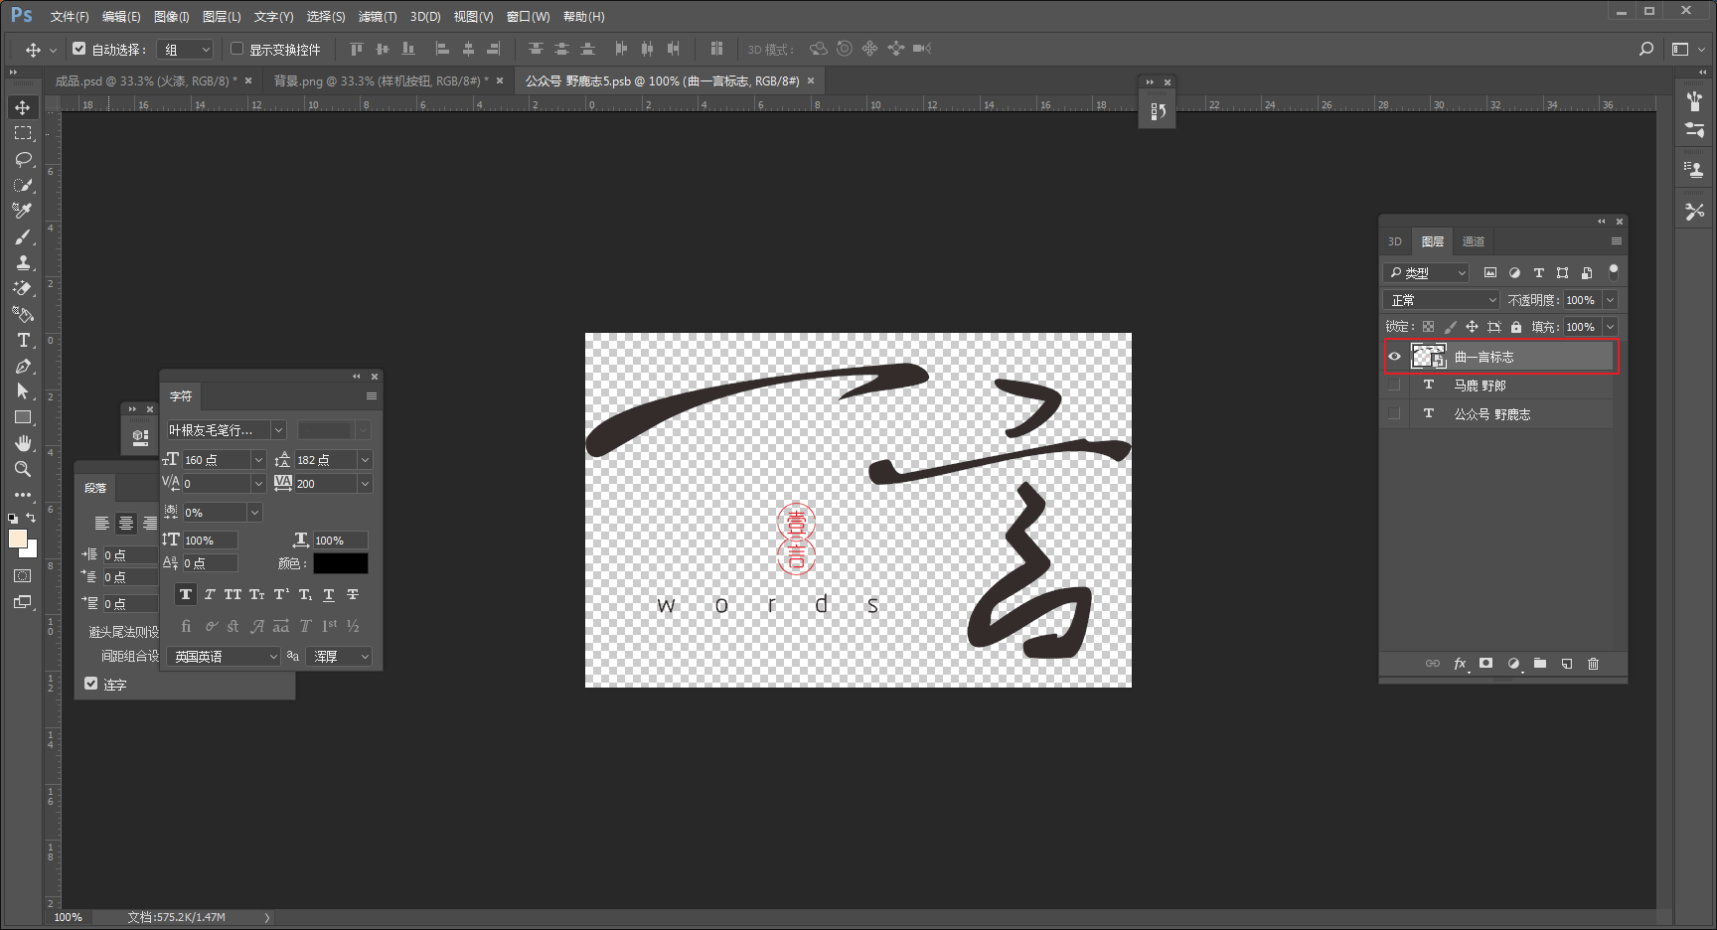Click the 曲一言标志 layer thumbnail

pyautogui.click(x=1429, y=357)
